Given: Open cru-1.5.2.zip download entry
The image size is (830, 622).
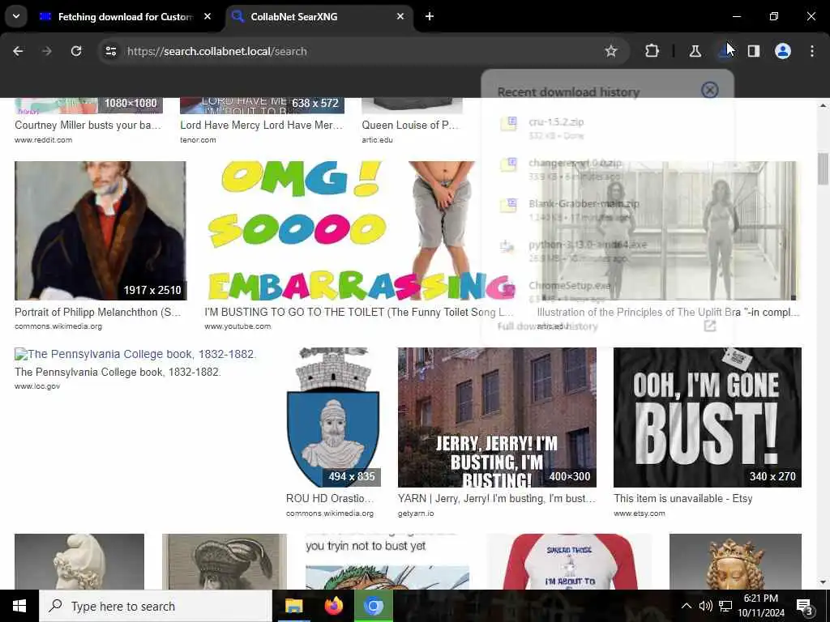Looking at the screenshot, I should tap(606, 129).
